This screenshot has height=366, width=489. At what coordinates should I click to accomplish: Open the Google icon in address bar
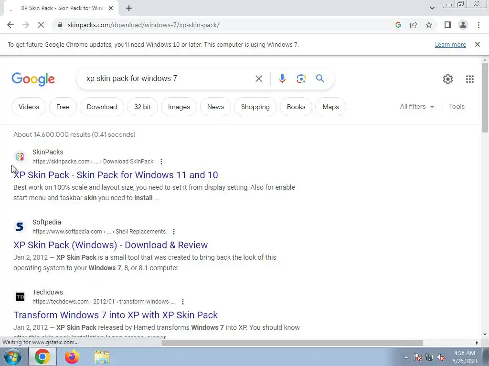(x=398, y=25)
